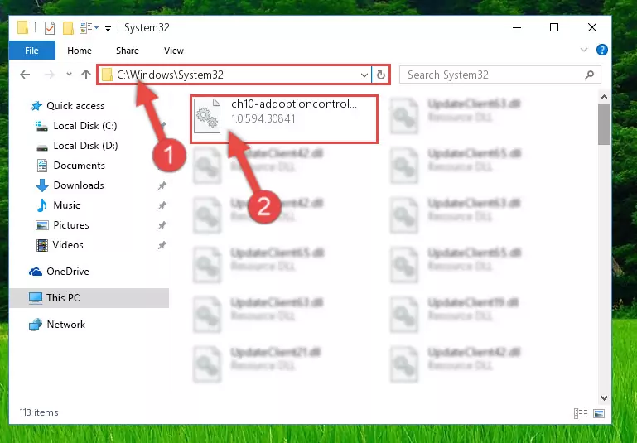This screenshot has width=637, height=443.
Task: Open the recent locations dropdown arrow
Action: pyautogui.click(x=69, y=74)
